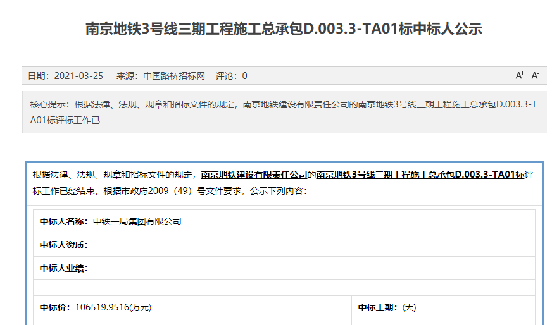Decrease font size with A- icon
The width and height of the screenshot is (552, 325).
535,75
